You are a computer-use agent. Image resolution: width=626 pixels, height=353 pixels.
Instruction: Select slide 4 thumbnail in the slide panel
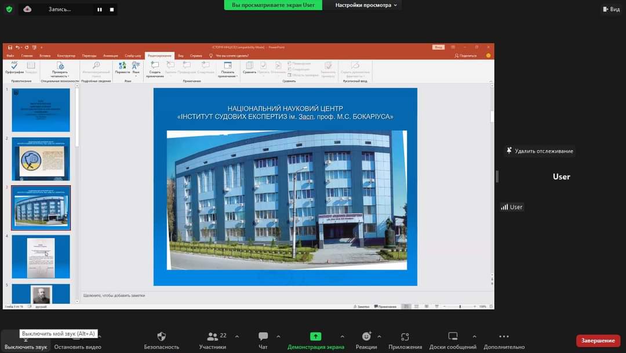point(41,256)
